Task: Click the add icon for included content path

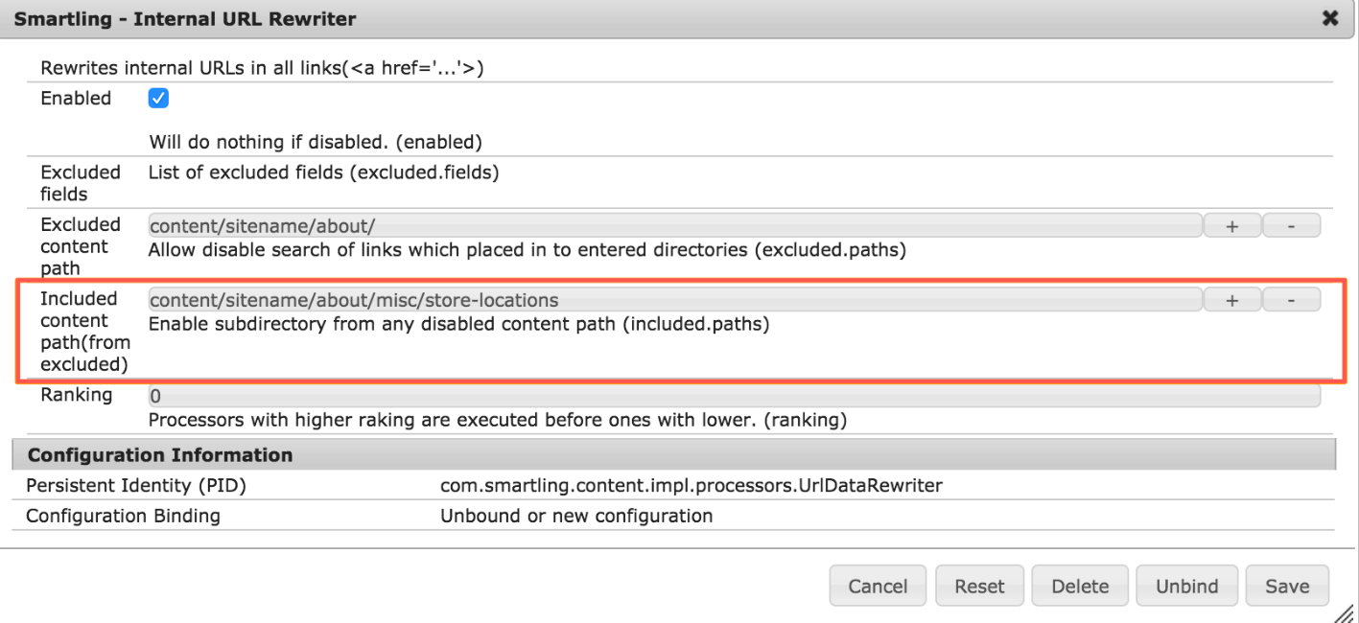Action: 1231,299
